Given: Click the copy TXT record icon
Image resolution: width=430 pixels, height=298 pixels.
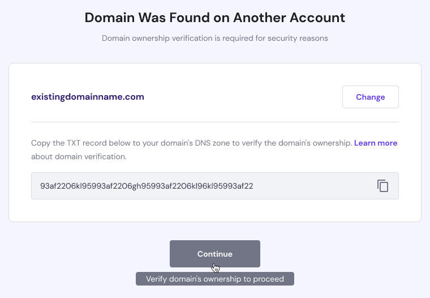Looking at the screenshot, I should pyautogui.click(x=383, y=186).
